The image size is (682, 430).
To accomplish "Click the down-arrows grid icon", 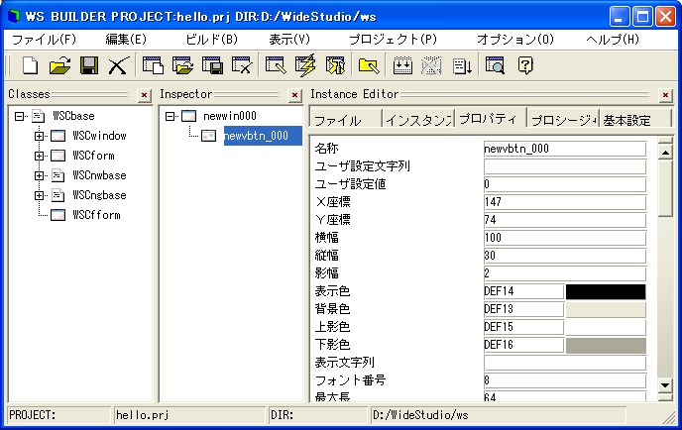I will 402,66.
